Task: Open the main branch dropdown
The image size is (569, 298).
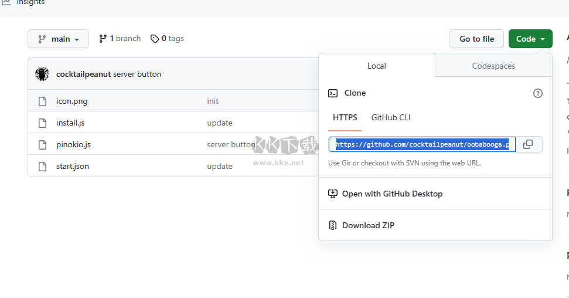Action: [x=58, y=39]
